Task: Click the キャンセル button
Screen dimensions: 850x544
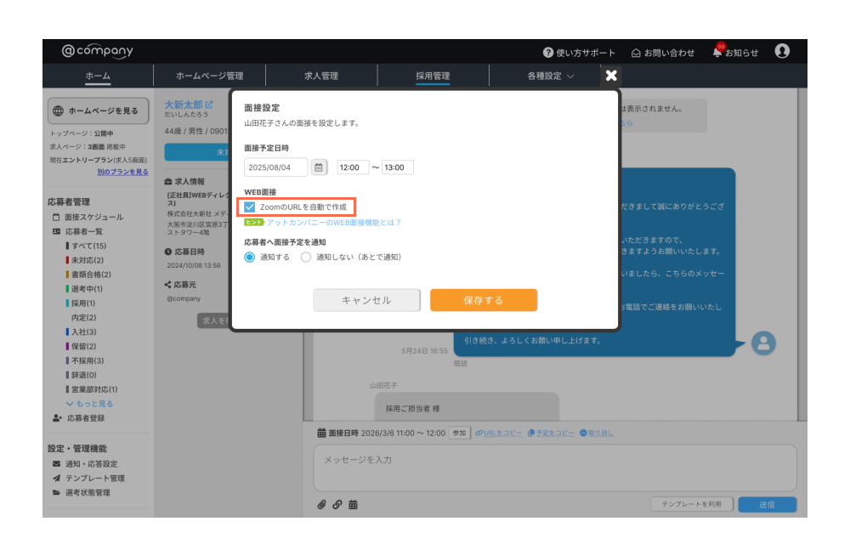Action: (366, 300)
